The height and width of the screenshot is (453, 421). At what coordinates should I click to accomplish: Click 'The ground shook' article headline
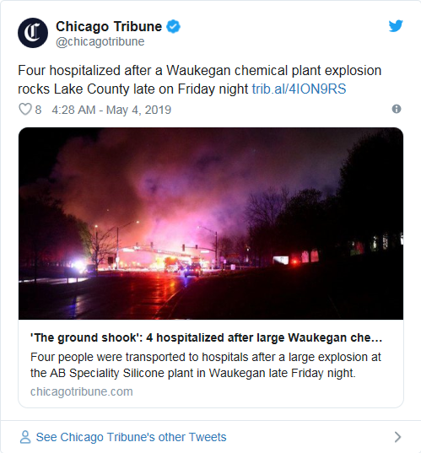pyautogui.click(x=207, y=337)
